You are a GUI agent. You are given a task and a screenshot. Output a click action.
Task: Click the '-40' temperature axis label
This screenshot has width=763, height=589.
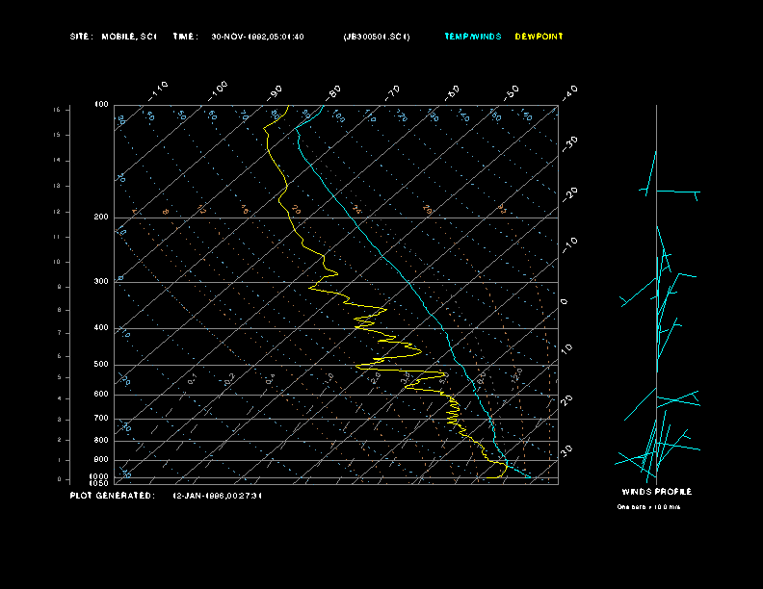pyautogui.click(x=569, y=92)
